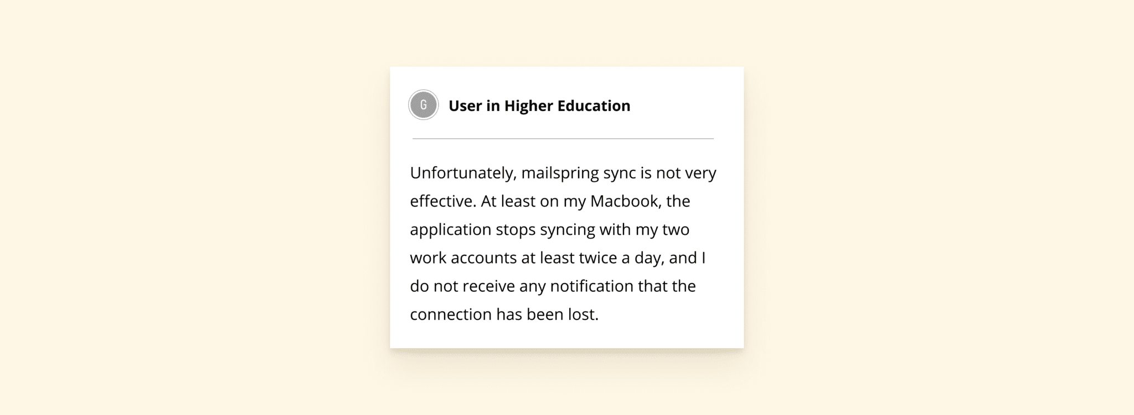
Task: Click the word "User" in the heading
Action: coord(465,106)
